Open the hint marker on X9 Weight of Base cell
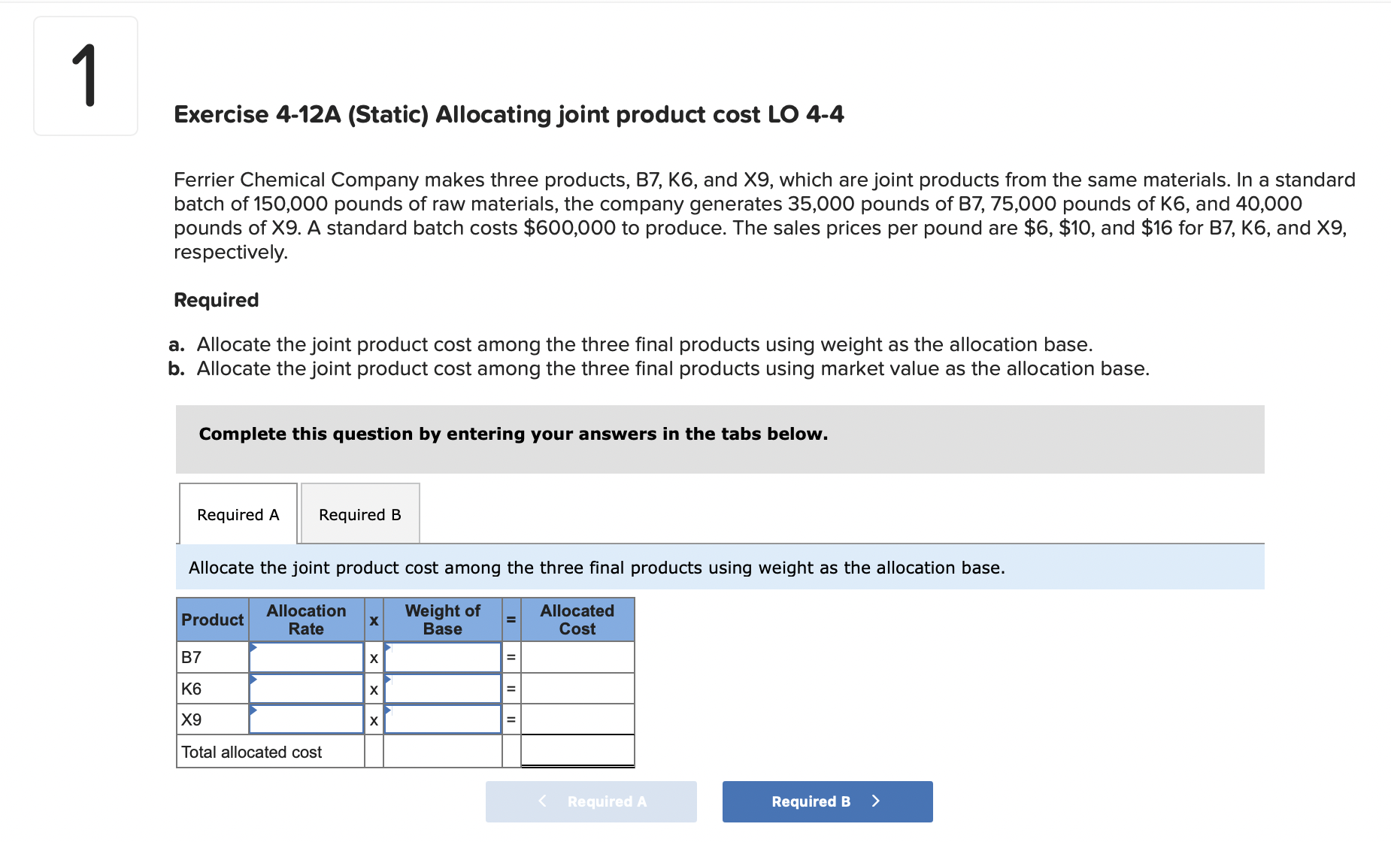 point(389,710)
